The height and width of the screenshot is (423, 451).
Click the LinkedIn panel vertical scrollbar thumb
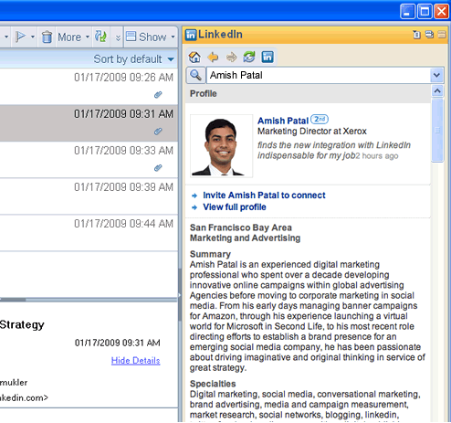pos(437,131)
